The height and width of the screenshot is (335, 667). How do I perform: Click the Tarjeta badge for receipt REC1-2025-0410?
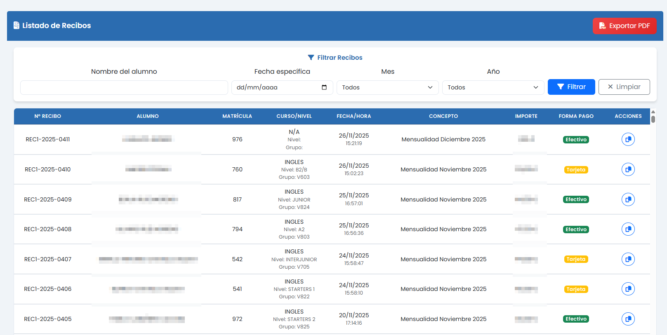pyautogui.click(x=576, y=170)
